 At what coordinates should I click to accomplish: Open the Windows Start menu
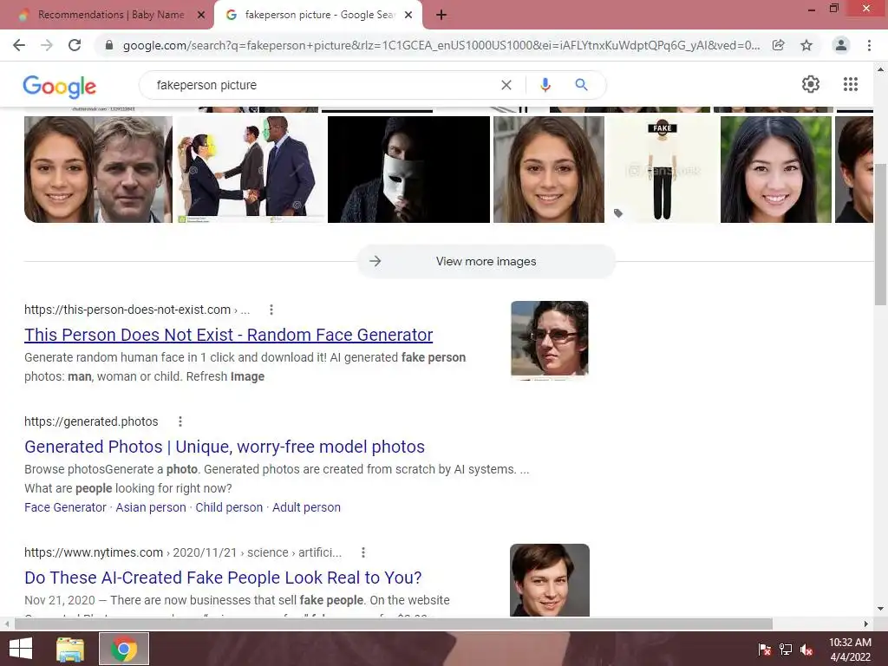(x=21, y=649)
